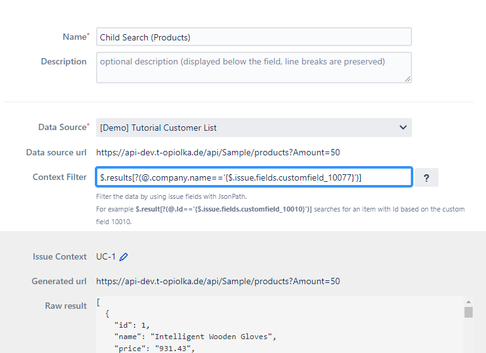Viewport: 486px width, 353px height.
Task: Select the UC-1 issue context key
Action: tap(106, 257)
